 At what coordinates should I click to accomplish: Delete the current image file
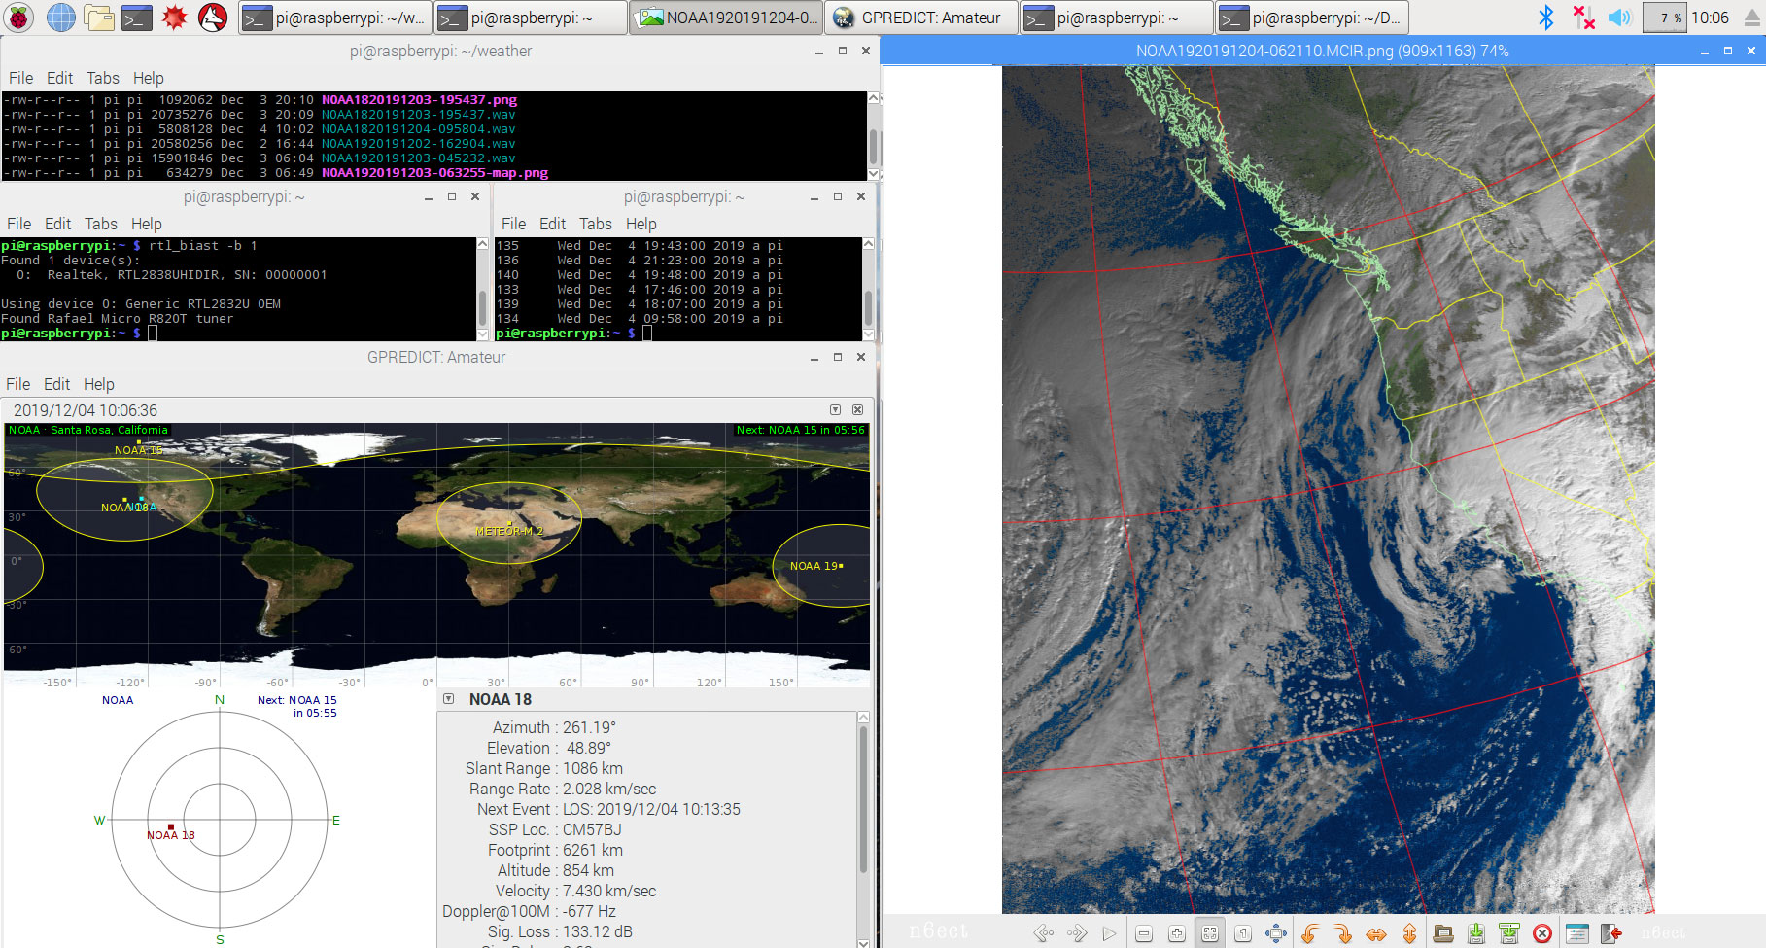click(1542, 933)
